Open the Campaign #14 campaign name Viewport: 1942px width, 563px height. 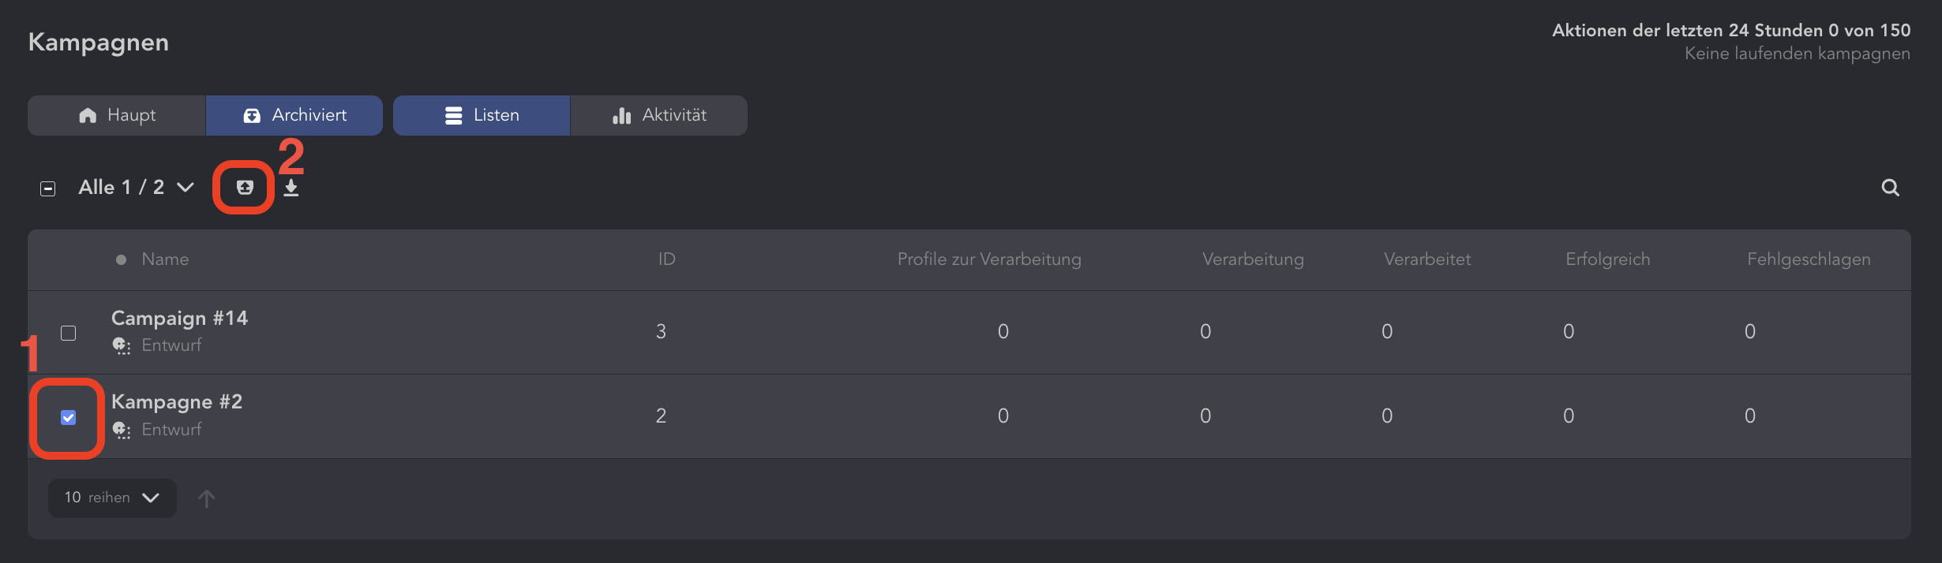(x=179, y=318)
